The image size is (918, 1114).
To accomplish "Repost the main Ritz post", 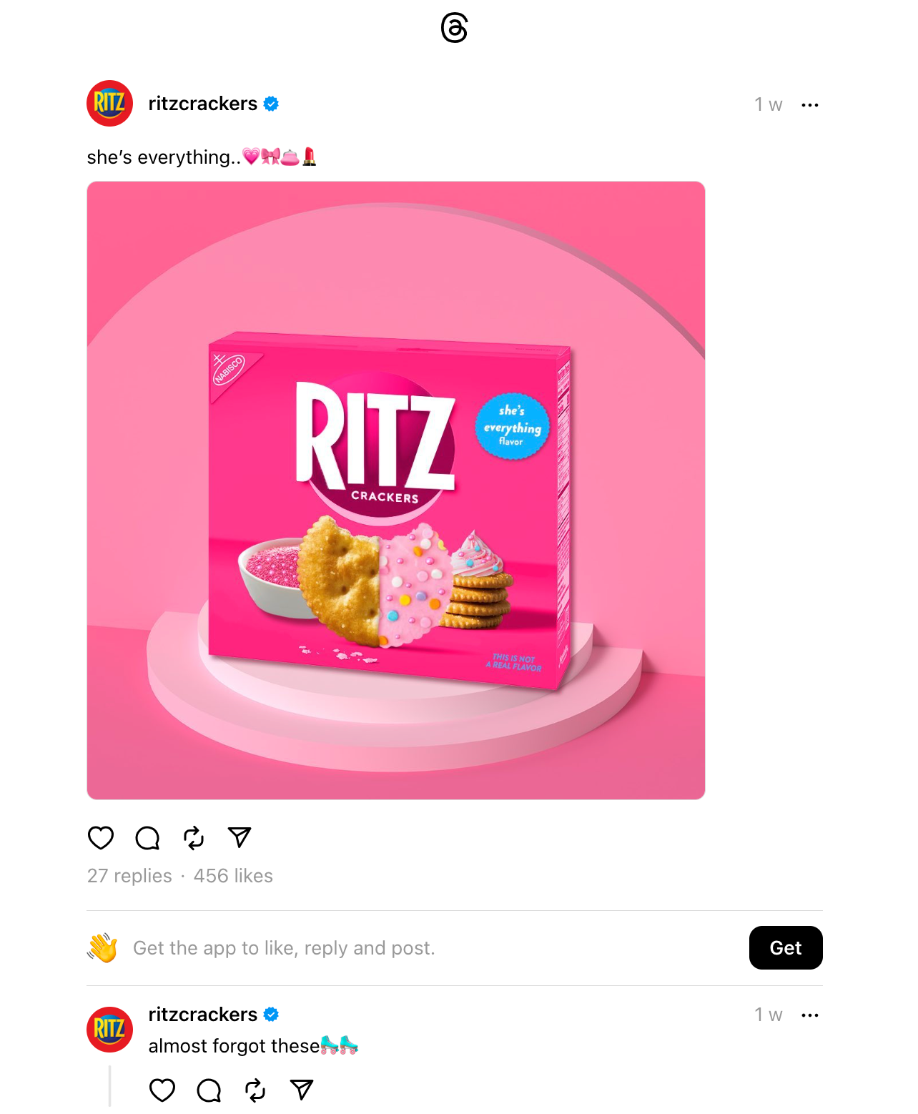I will (194, 837).
